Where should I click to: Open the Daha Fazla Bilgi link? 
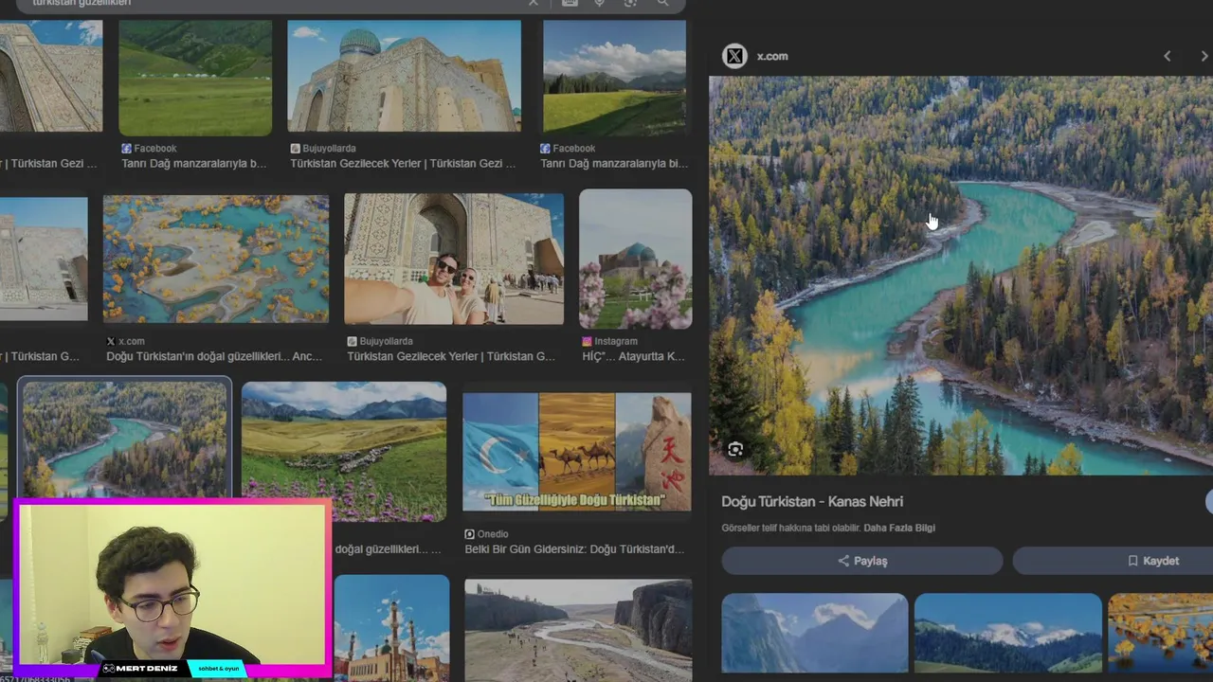pos(899,528)
